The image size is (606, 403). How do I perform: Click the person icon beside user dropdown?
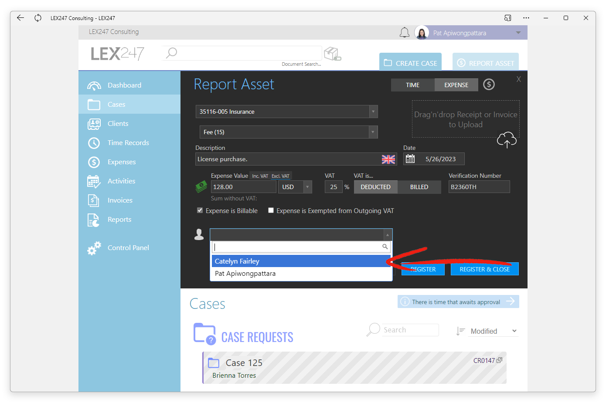(199, 235)
